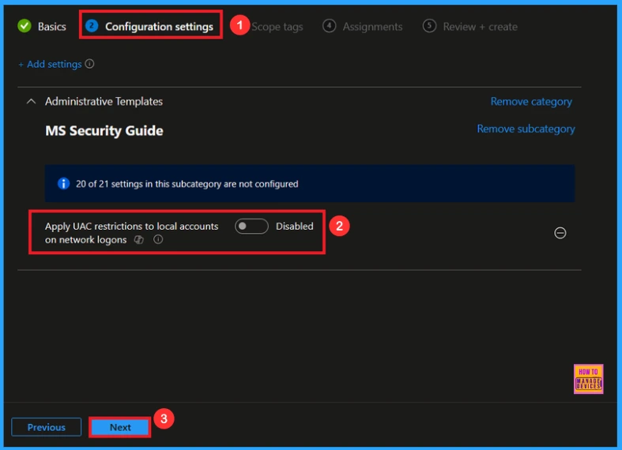622x450 pixels.
Task: Click the Previous button
Action: pos(47,427)
